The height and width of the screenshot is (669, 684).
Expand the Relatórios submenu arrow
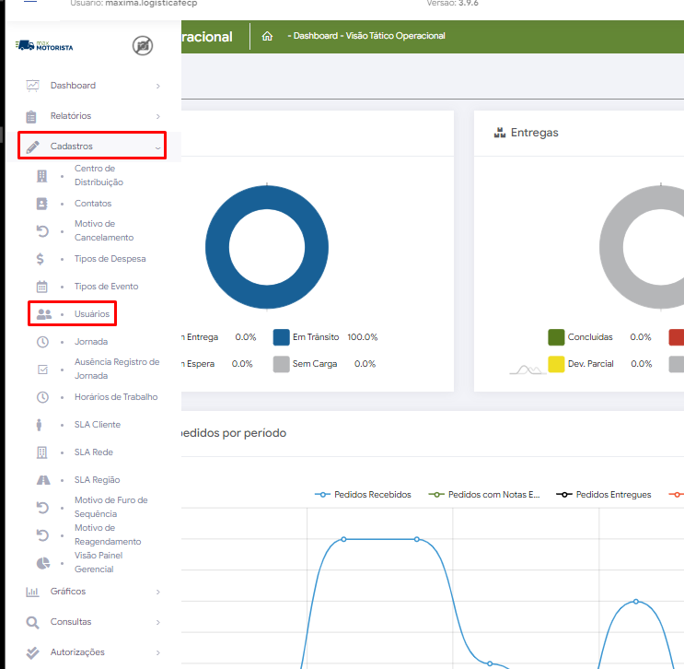[x=157, y=117]
